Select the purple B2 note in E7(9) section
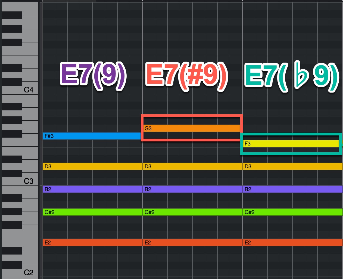The height and width of the screenshot is (279, 343). click(x=92, y=189)
